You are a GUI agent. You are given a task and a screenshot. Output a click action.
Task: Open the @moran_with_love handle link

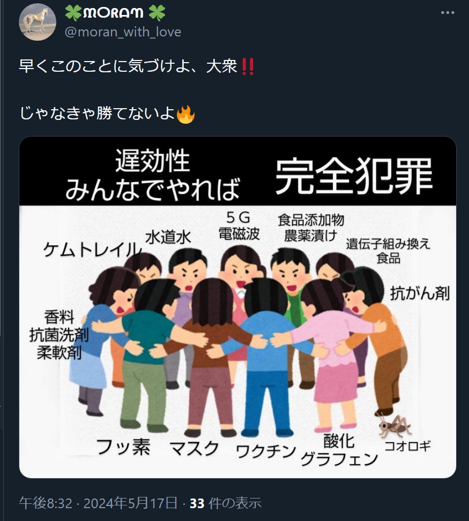coord(123,32)
